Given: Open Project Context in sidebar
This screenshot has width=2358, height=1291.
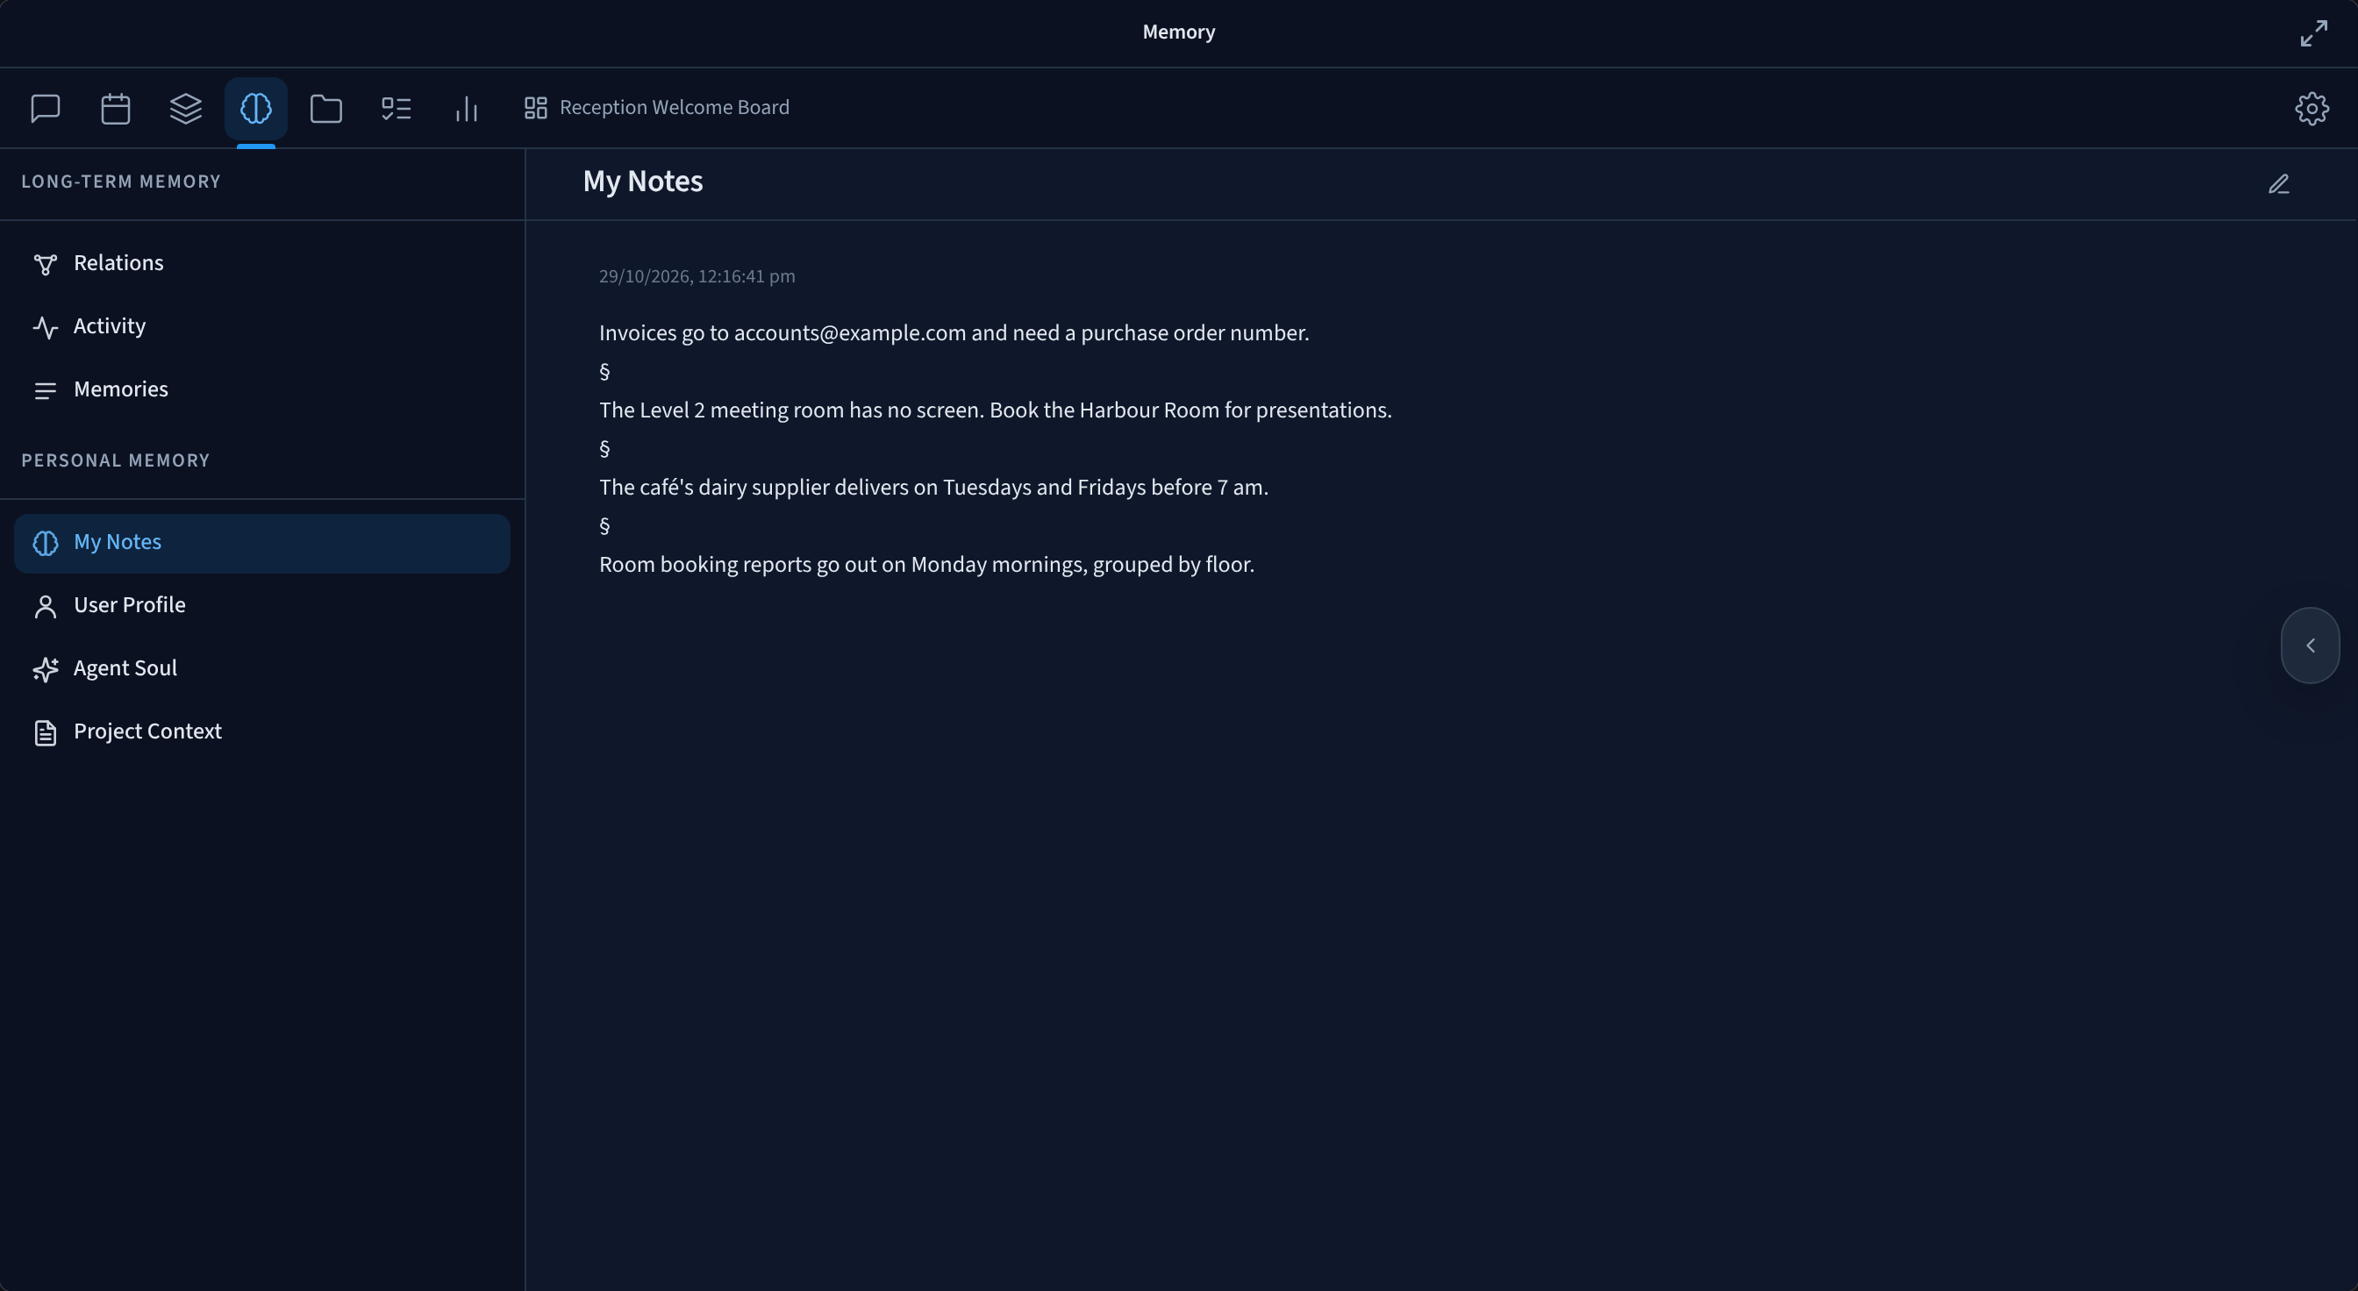Looking at the screenshot, I should (261, 732).
